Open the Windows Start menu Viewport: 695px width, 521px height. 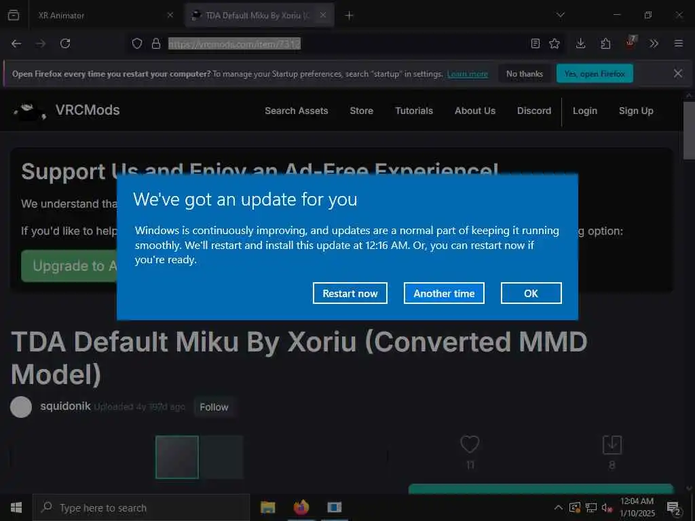click(16, 507)
